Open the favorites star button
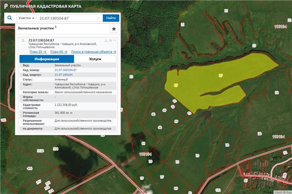Screen dimensions: 292x194 (114, 29)
